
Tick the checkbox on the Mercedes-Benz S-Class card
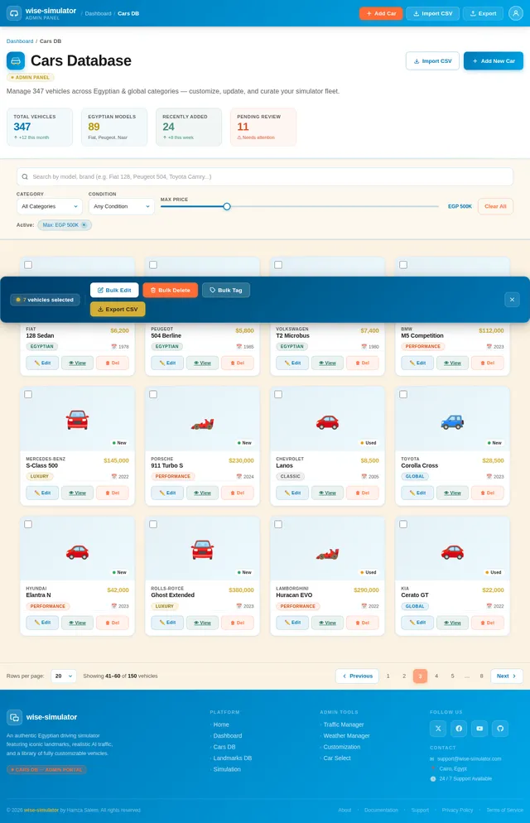28,394
